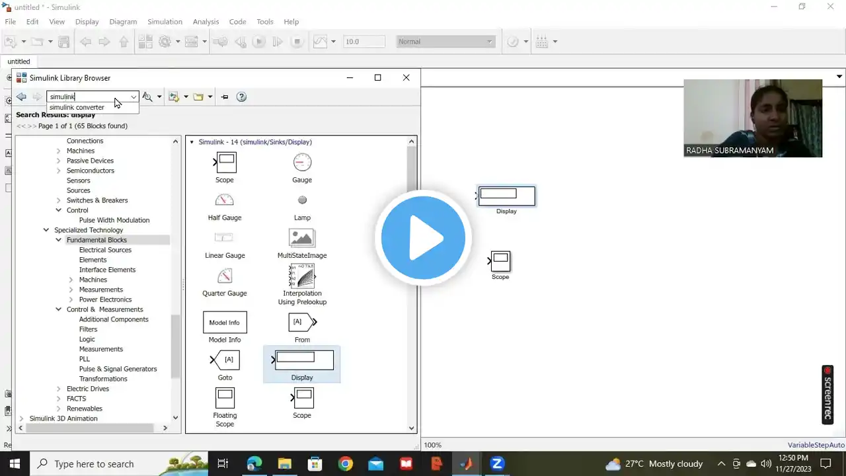Viewport: 846px width, 476px height.
Task: Select the Display block in Library Browser results
Action: click(302, 364)
